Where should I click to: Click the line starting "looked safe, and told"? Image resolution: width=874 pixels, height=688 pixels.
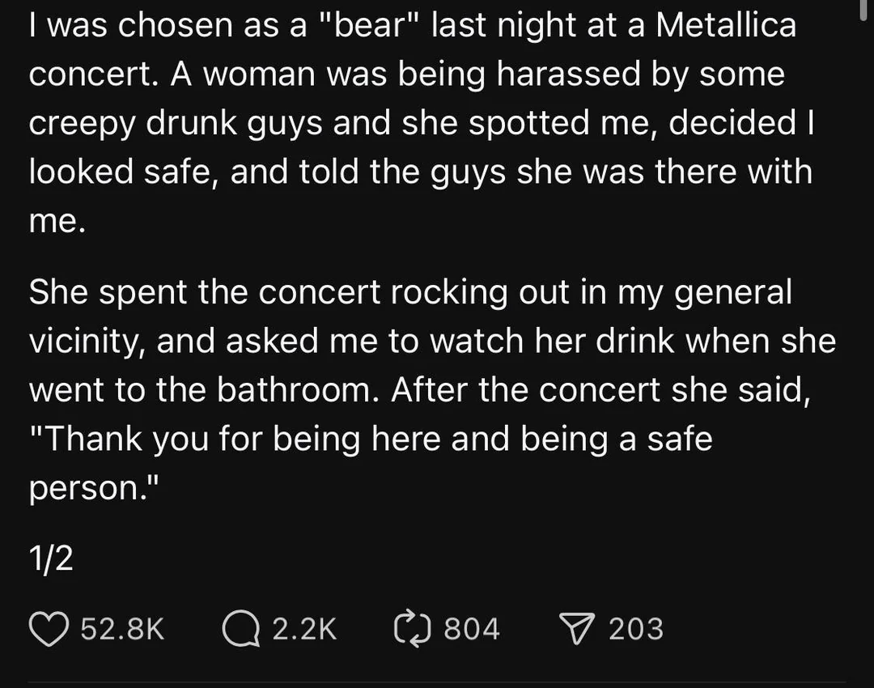coord(420,172)
